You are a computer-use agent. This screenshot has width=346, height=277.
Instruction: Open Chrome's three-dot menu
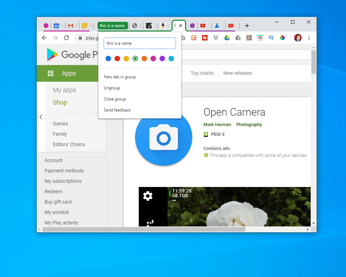click(309, 38)
